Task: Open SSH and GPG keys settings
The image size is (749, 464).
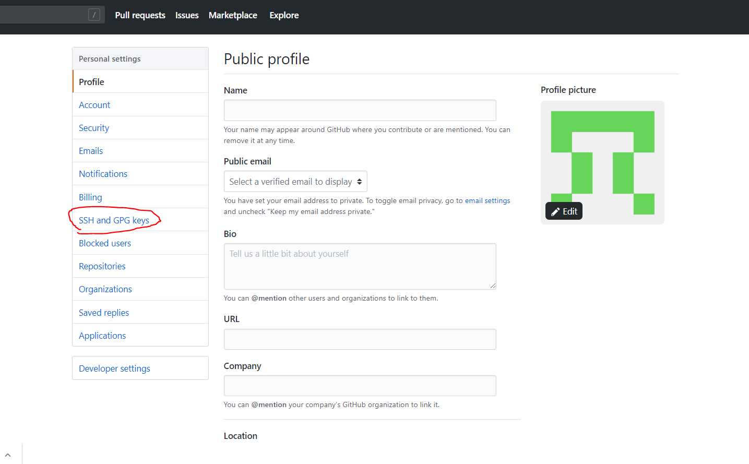Action: pos(140,220)
